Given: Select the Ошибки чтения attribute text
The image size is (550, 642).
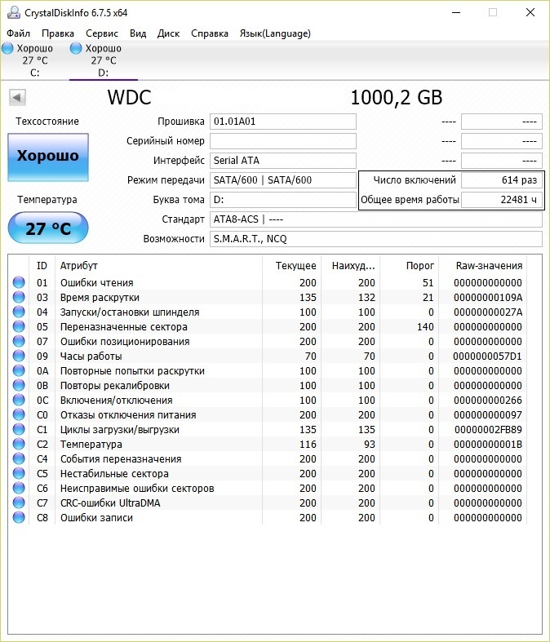Looking at the screenshot, I should click(x=96, y=282).
